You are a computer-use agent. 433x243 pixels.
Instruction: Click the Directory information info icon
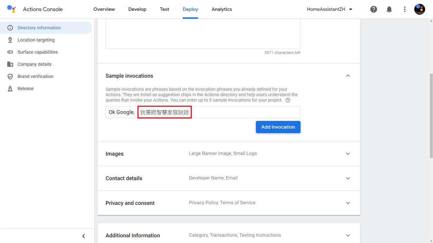pyautogui.click(x=10, y=28)
